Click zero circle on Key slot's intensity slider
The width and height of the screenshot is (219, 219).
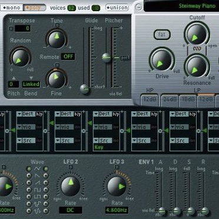point(122,131)
